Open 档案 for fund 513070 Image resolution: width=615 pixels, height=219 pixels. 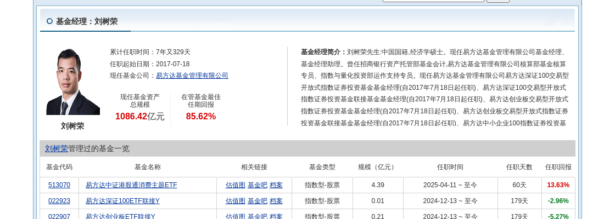(276, 185)
